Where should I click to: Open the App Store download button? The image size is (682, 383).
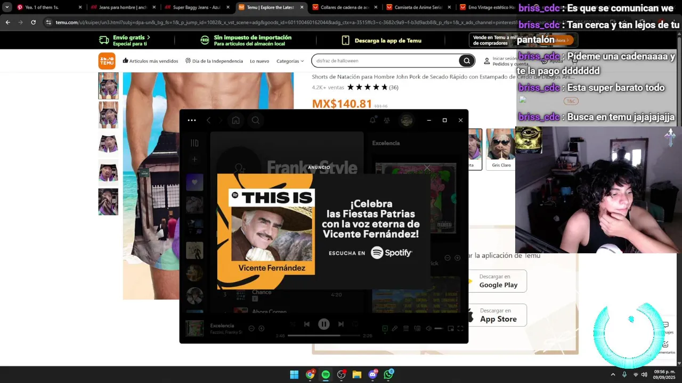[497, 315]
